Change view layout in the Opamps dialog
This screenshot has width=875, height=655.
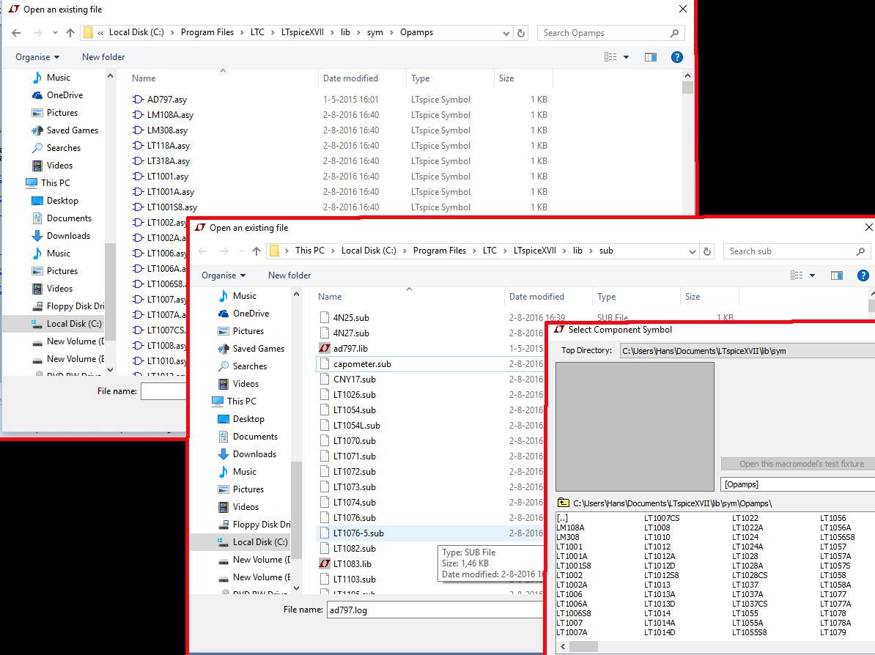point(610,57)
